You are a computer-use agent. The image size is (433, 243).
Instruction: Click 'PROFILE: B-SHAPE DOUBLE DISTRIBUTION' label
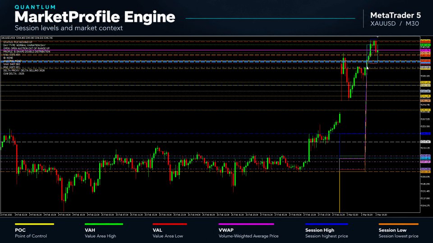(27, 51)
